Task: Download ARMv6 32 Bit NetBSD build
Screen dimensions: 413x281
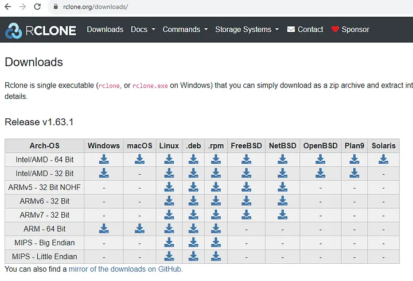Action: pyautogui.click(x=283, y=201)
